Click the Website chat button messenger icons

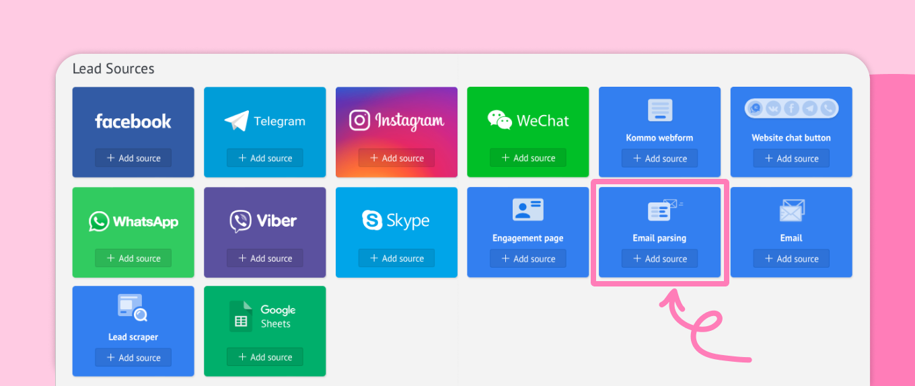[791, 108]
